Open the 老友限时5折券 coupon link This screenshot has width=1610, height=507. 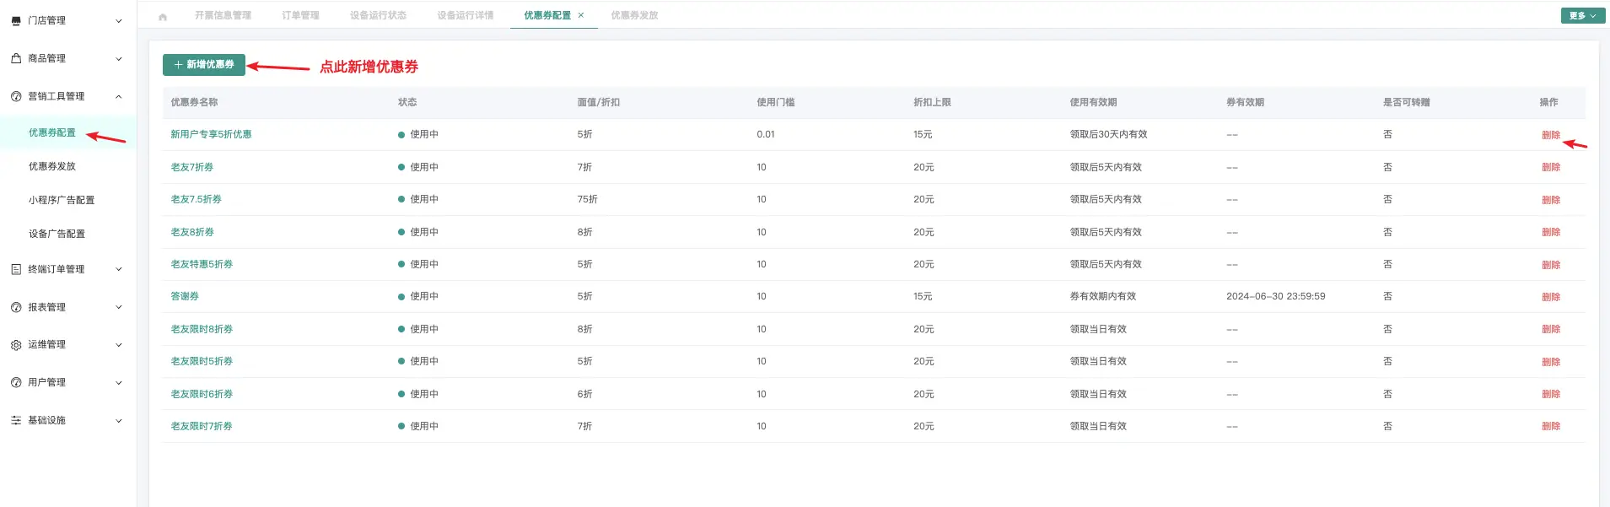coord(202,361)
